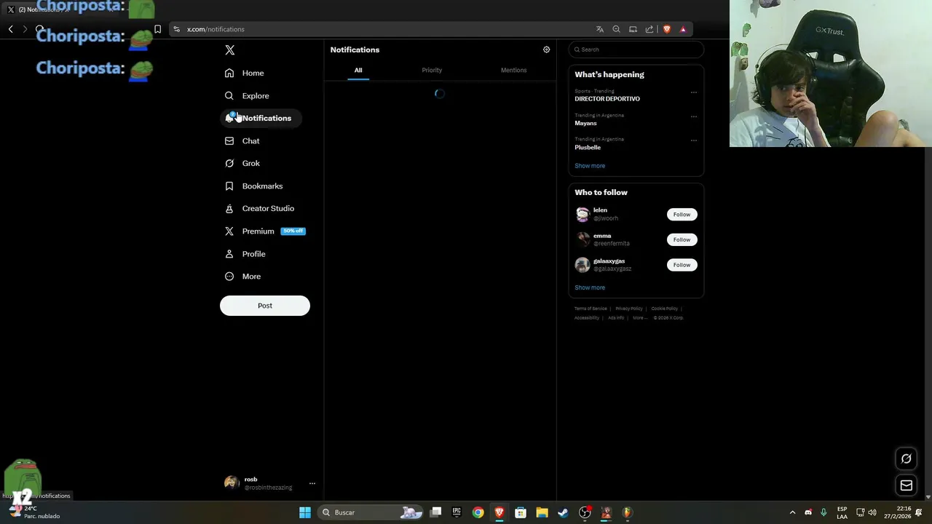Open the DIRECTOR DEPORTIVO trend
Screen dimensions: 932x524
pyautogui.click(x=607, y=98)
